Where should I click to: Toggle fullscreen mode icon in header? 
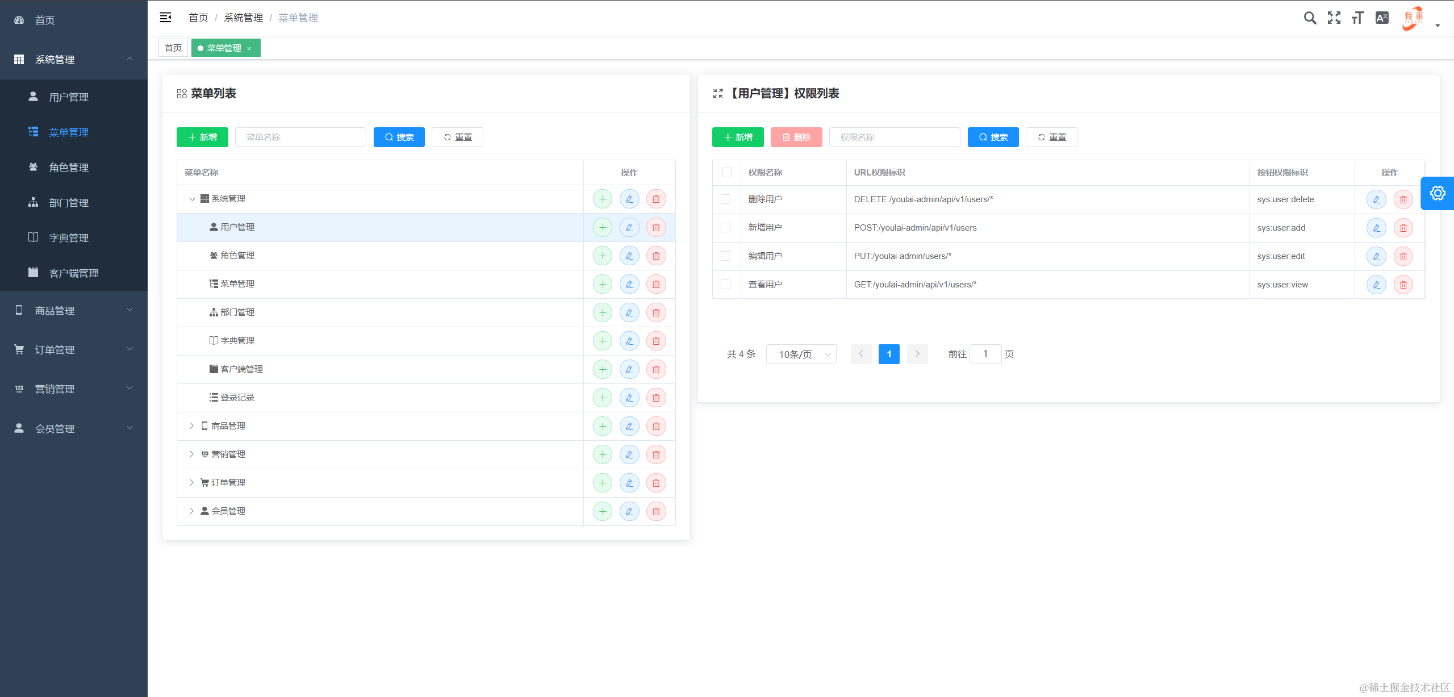(1334, 18)
